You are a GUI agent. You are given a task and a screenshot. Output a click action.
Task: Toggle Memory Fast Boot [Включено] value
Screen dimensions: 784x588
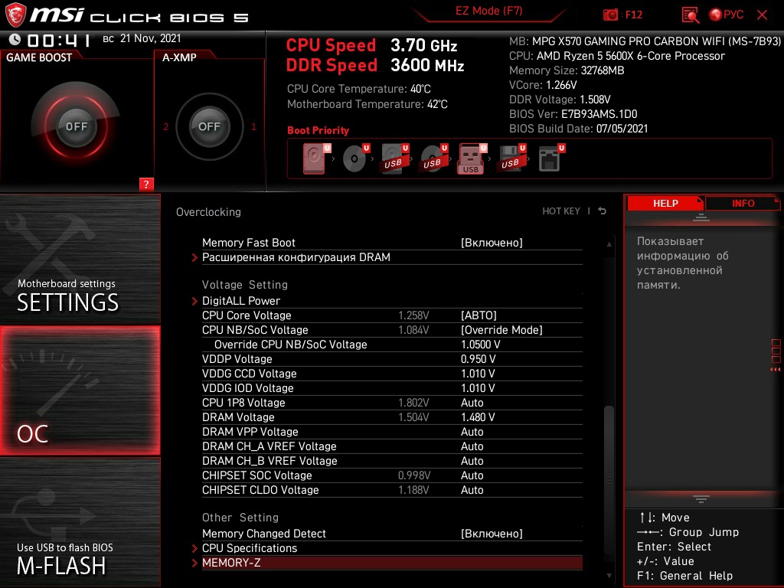(x=492, y=243)
